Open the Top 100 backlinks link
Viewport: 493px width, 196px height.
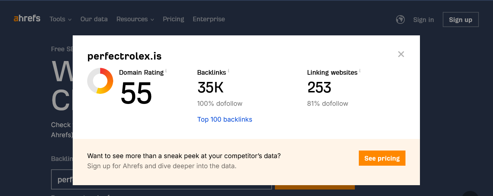225,119
